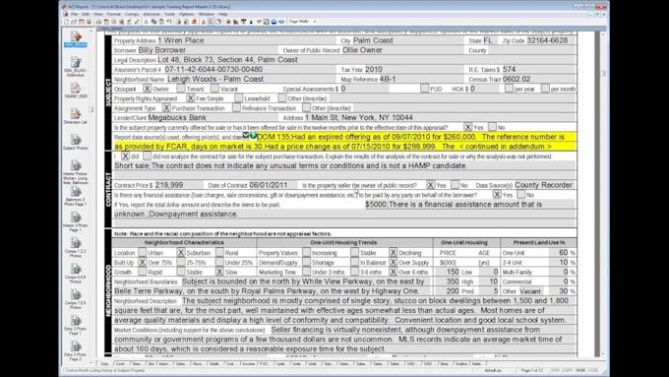Open the File menu
Viewport: 669px width, 377px height.
coord(74,14)
